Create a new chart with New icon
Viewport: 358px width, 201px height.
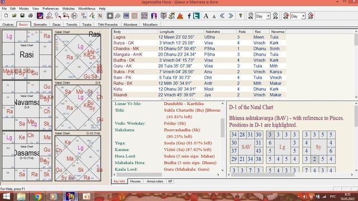tap(6, 16)
